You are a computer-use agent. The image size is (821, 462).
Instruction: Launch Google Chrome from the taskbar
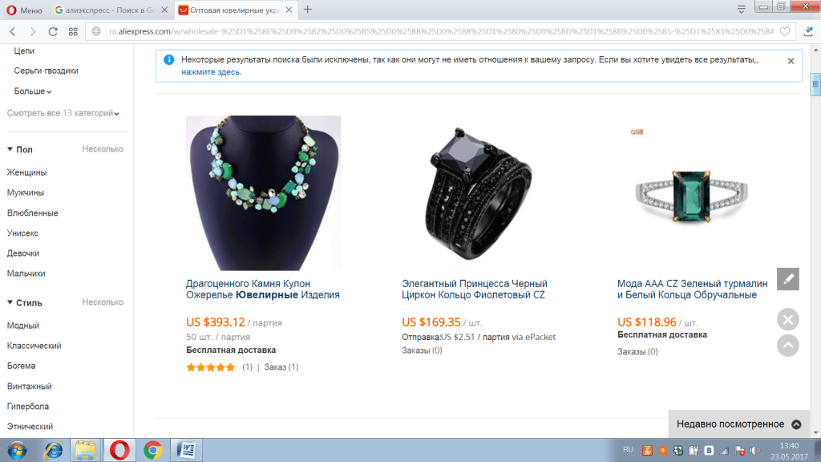(x=152, y=450)
